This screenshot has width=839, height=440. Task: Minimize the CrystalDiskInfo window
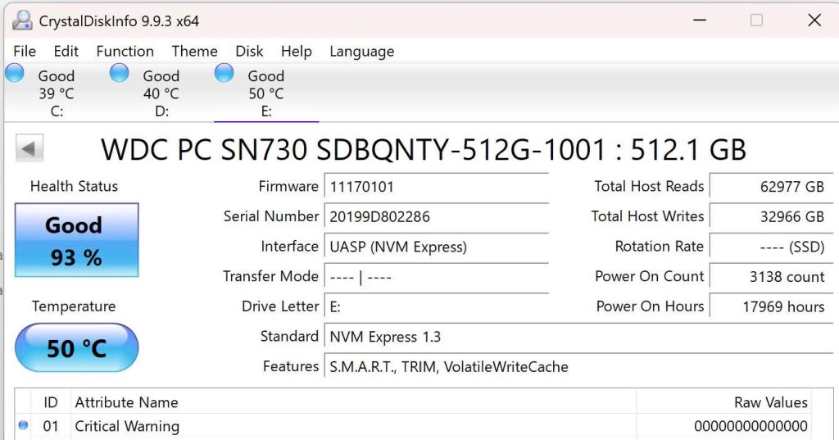(x=700, y=20)
